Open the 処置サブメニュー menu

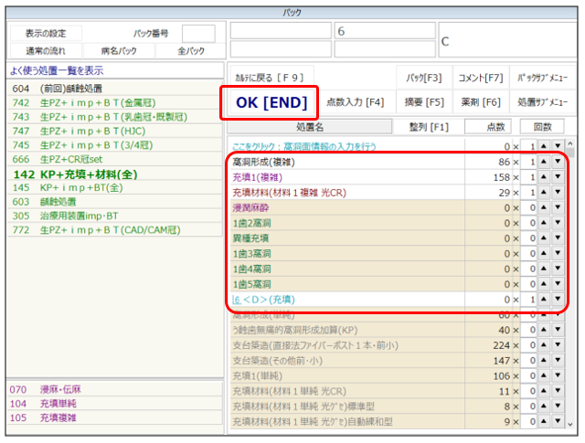[x=542, y=102]
